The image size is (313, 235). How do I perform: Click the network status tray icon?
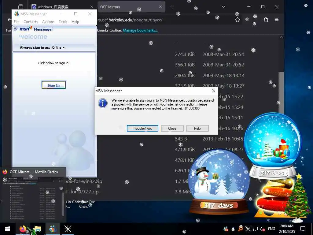click(x=255, y=229)
